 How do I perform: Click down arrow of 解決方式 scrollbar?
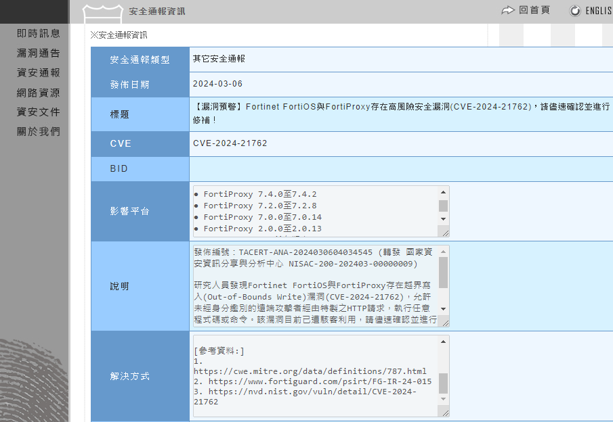click(x=443, y=399)
